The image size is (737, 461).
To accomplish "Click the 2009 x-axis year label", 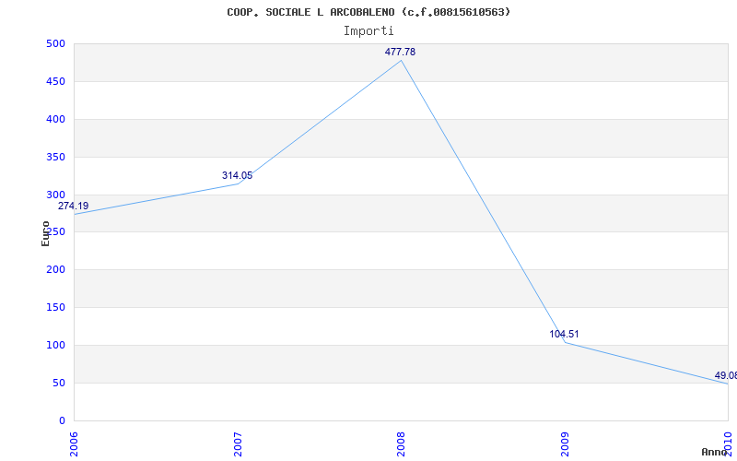I will pos(565,443).
